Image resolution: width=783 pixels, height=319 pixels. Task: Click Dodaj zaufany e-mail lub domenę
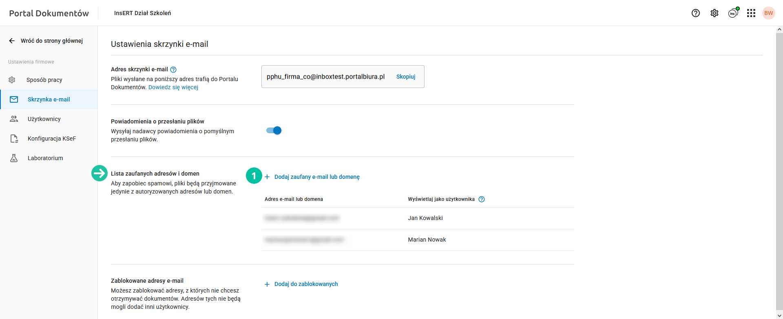(x=316, y=177)
